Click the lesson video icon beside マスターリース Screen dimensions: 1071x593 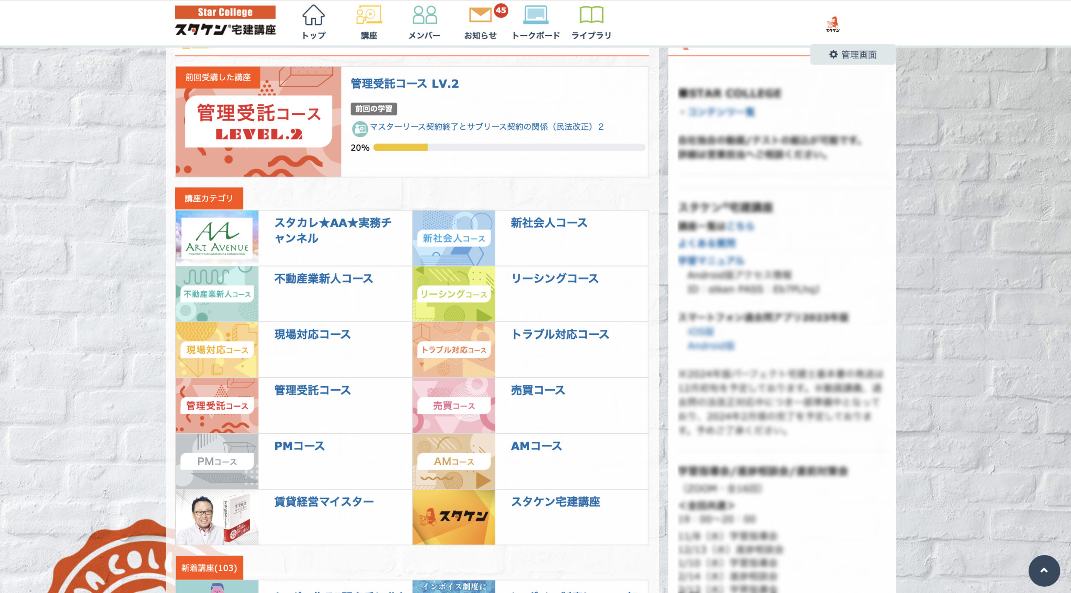(360, 129)
